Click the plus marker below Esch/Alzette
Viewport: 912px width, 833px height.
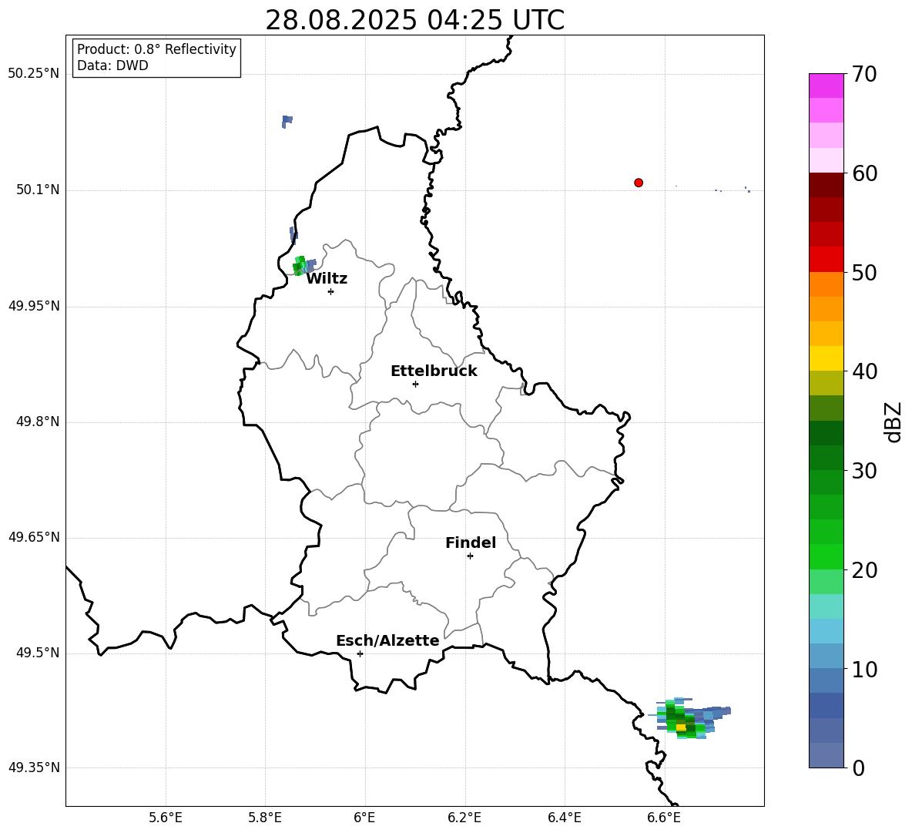coord(360,653)
